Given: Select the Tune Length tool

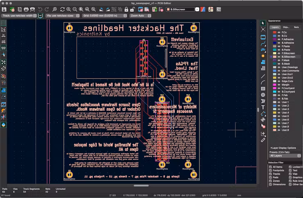Looking at the screenshot, I should pyautogui.click(x=263, y=50).
